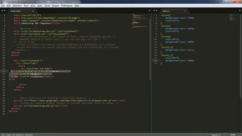The image size is (242, 136).
Task: Toggle the side bar status icon
Action: 3,134
